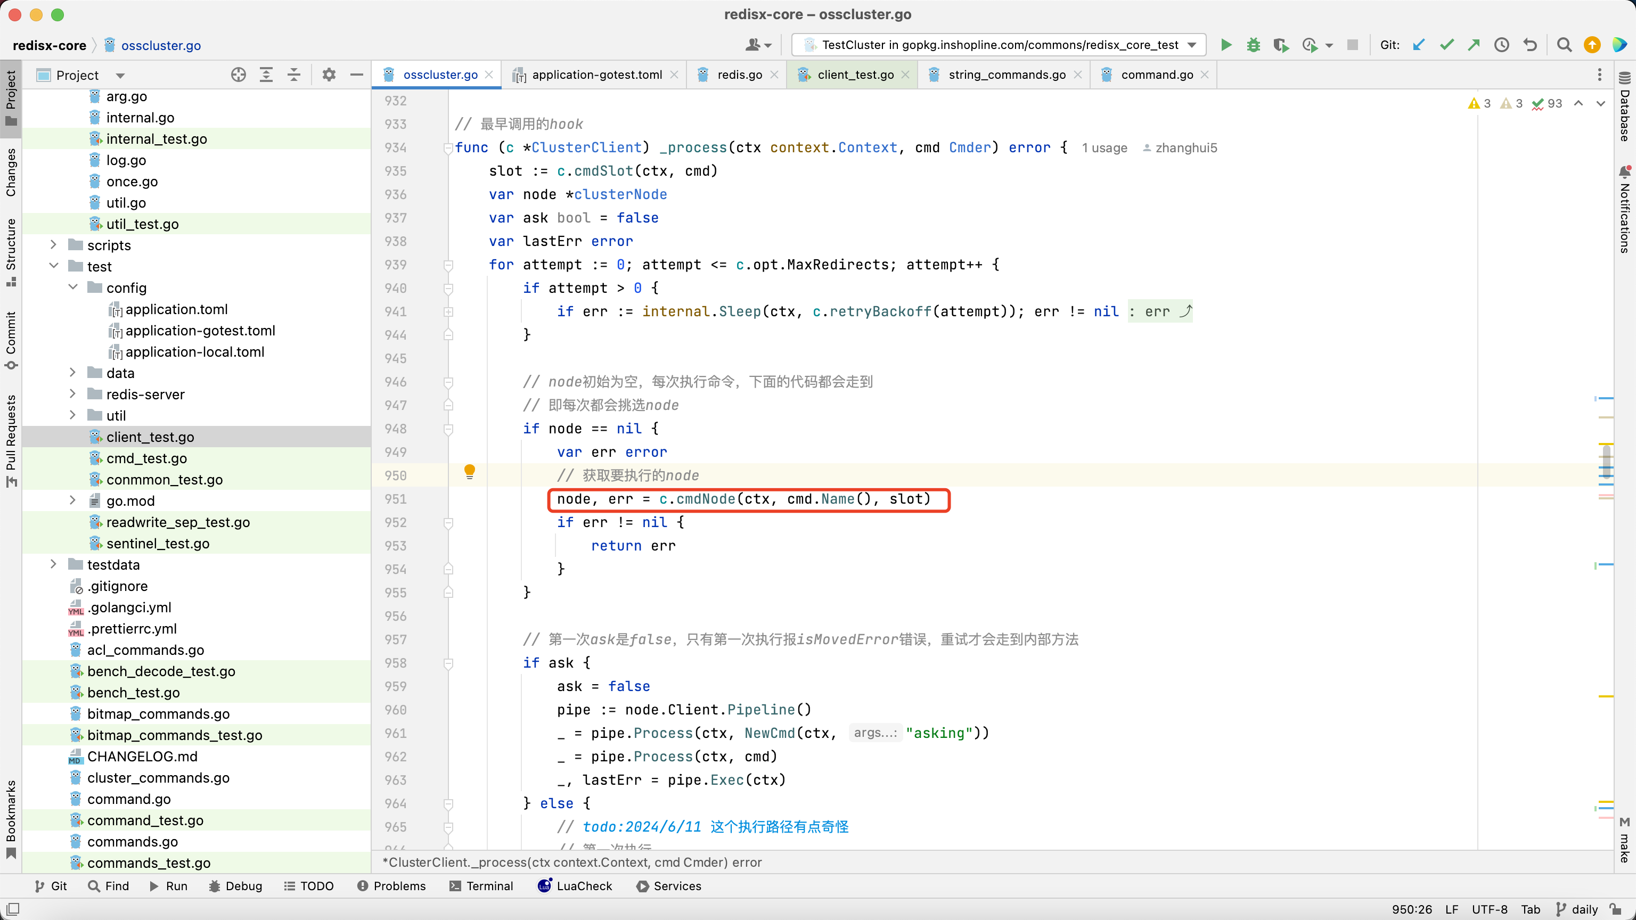Image resolution: width=1636 pixels, height=920 pixels.
Task: Toggle the read-only lock icon in status bar
Action: [x=1615, y=909]
